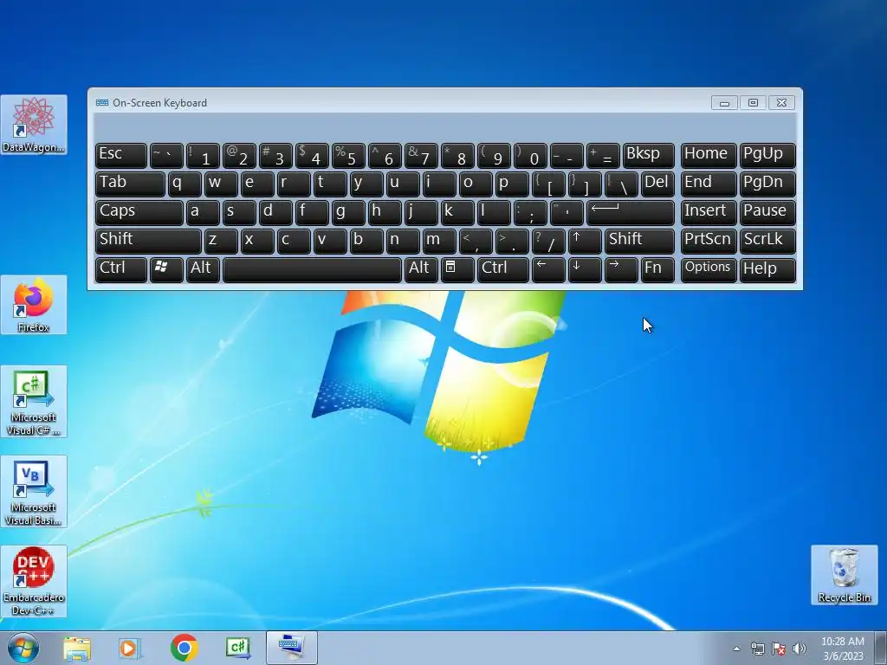Viewport: 887px width, 665px height.
Task: Click the PgUp key
Action: click(767, 156)
